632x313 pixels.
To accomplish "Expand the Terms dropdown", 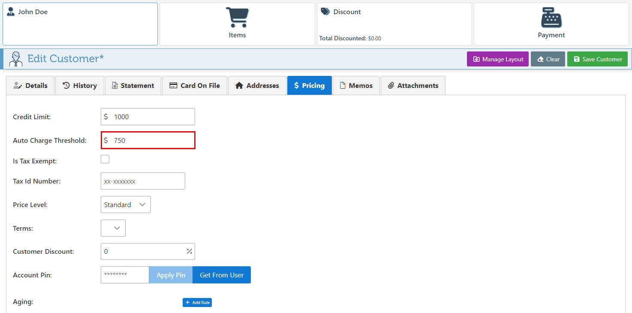I will [x=113, y=228].
